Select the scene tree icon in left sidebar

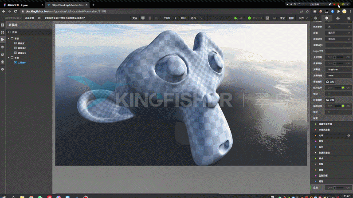click(x=3, y=40)
